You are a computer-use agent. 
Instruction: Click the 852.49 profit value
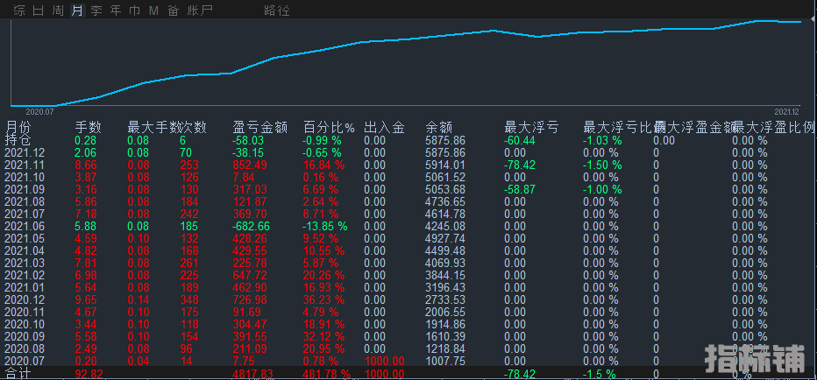[x=248, y=165]
